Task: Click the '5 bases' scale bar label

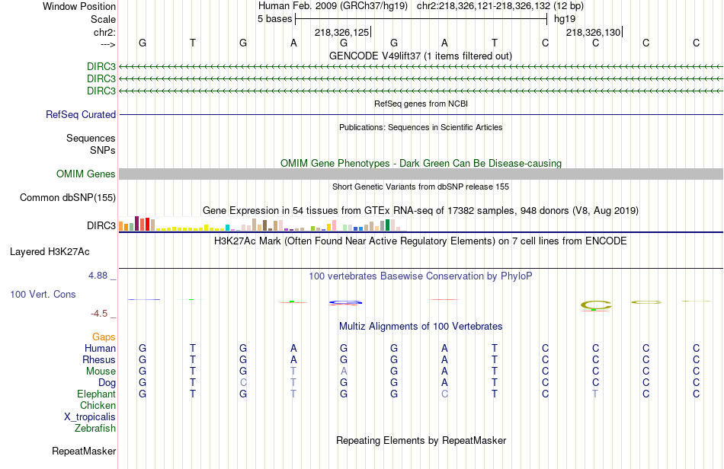Action: pos(274,19)
